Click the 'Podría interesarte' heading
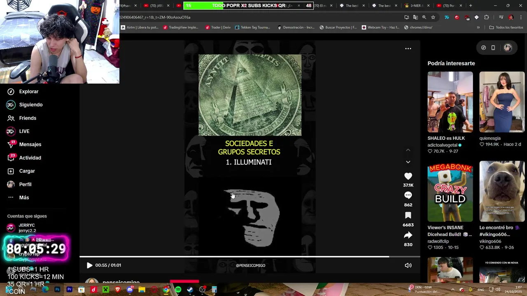The width and height of the screenshot is (527, 296). pyautogui.click(x=451, y=63)
